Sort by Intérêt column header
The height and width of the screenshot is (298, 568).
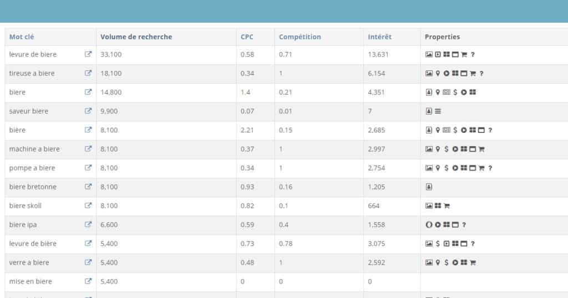(x=379, y=37)
